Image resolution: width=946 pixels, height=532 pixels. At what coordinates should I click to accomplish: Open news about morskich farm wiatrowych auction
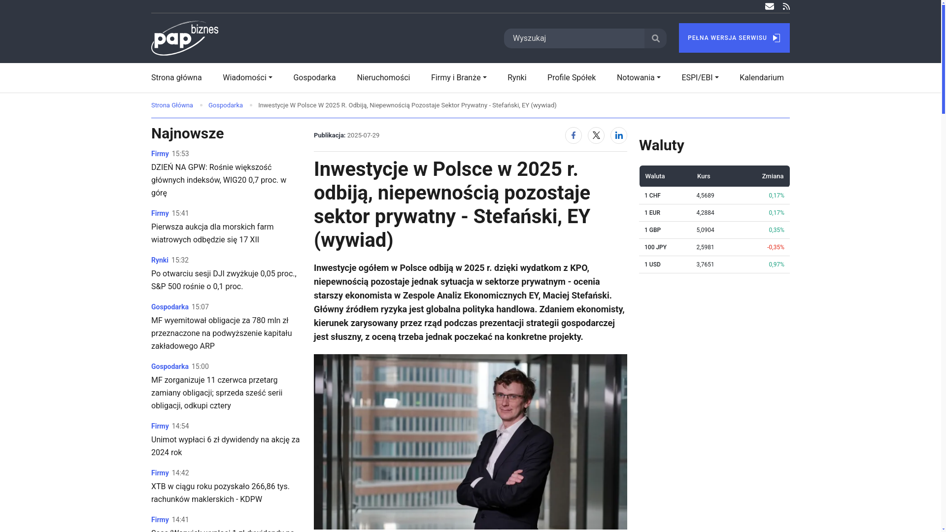point(212,233)
